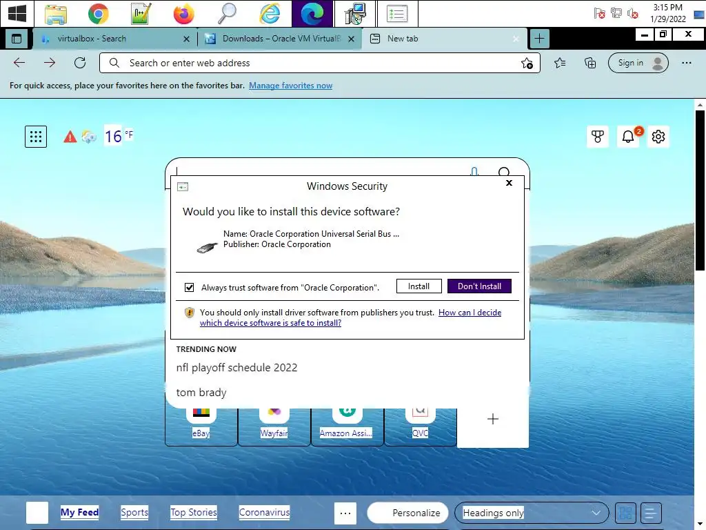Select the Sports feed tab
This screenshot has width=706, height=530.
(x=134, y=513)
